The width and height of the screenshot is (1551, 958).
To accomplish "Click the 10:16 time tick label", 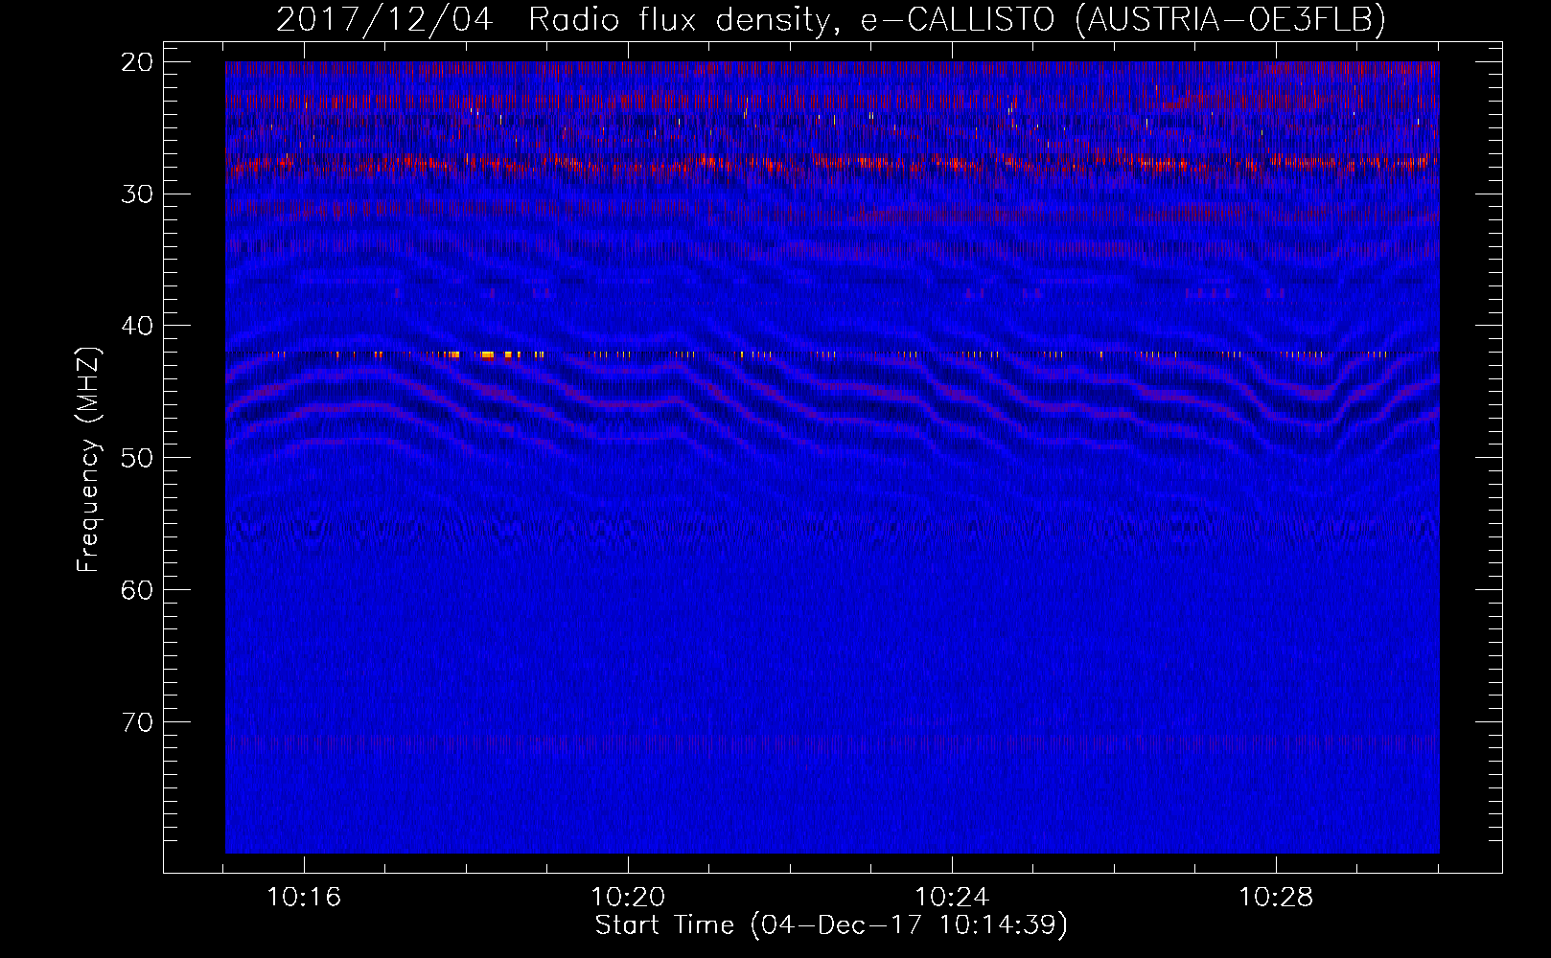I will (304, 898).
